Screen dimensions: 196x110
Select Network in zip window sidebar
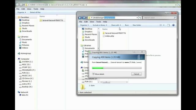[x=23, y=92]
